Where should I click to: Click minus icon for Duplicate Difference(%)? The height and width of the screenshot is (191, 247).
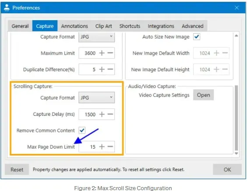click(110, 69)
